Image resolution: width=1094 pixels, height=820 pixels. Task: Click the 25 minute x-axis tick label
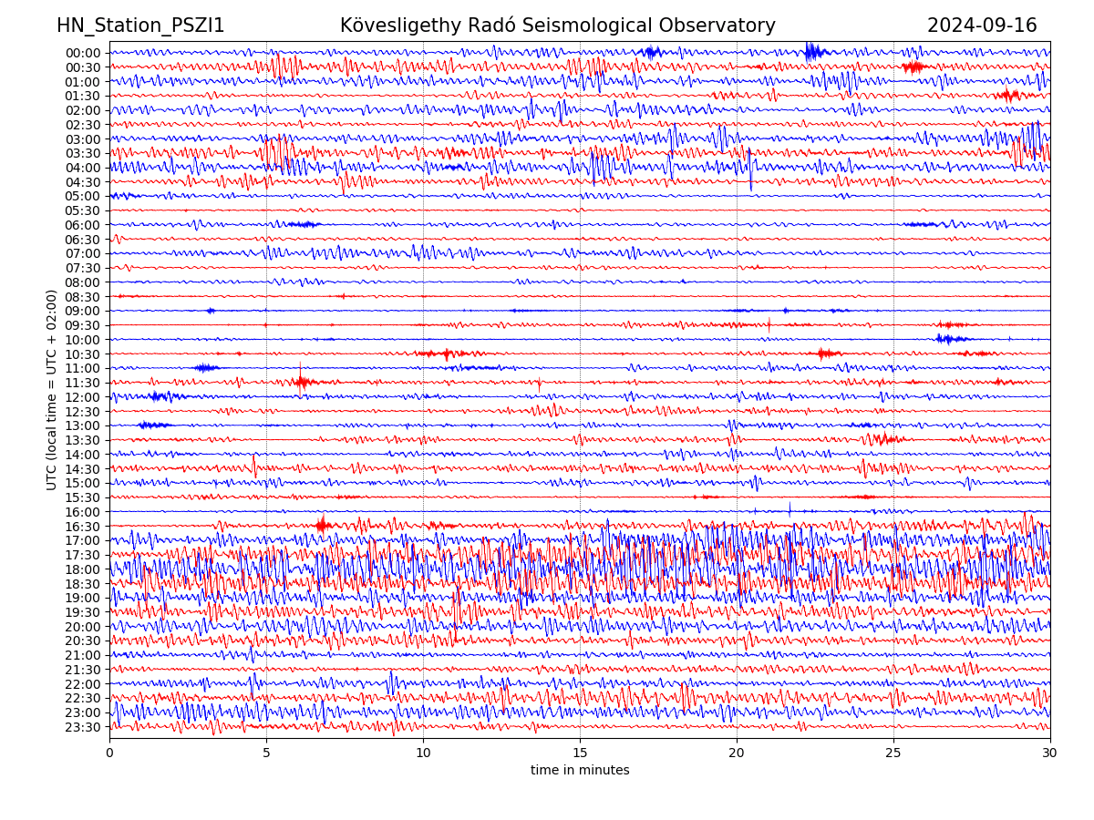[893, 753]
